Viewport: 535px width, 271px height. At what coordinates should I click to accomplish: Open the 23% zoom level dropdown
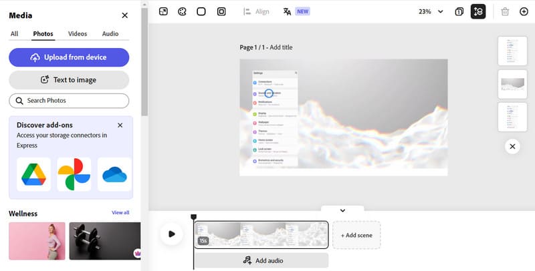tap(431, 11)
